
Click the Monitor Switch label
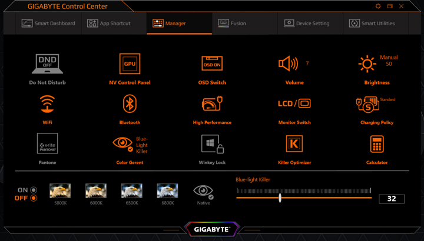click(x=294, y=122)
